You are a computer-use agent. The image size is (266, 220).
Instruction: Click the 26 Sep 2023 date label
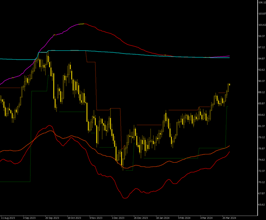pyautogui.click(x=52, y=218)
